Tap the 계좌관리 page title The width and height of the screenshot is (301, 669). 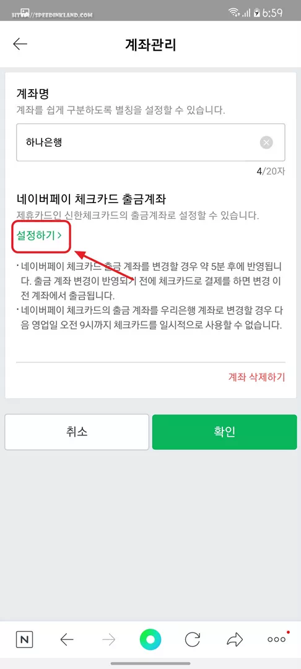[150, 45]
